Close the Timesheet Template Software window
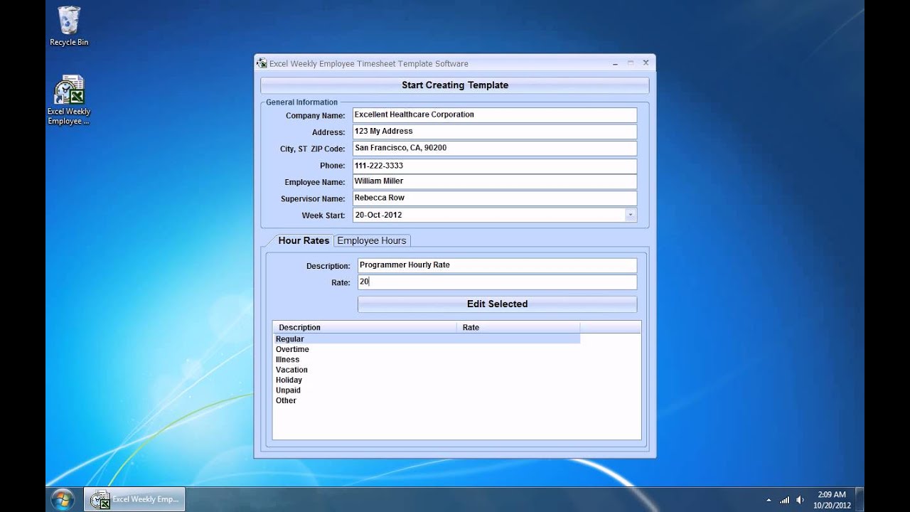The image size is (910, 512). coord(646,63)
